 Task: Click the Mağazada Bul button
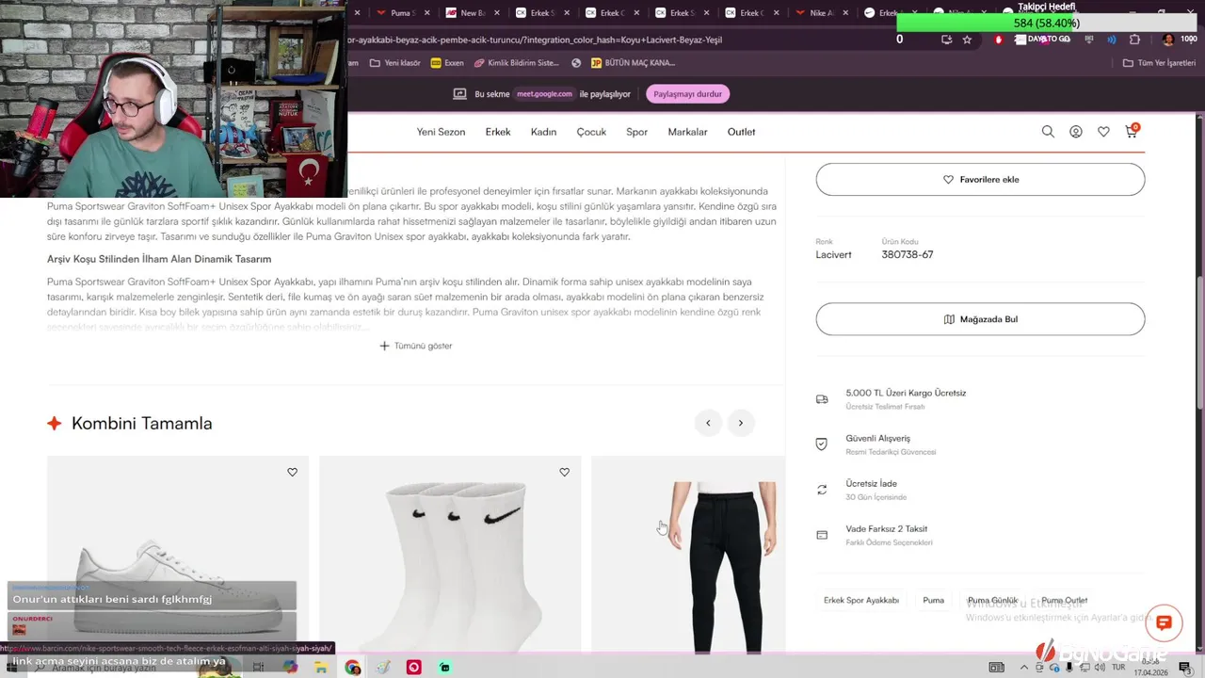pos(980,319)
